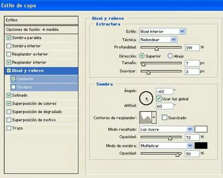This screenshot has width=223, height=178.
Task: Select Resplandor exterior label
Action: pos(30,54)
